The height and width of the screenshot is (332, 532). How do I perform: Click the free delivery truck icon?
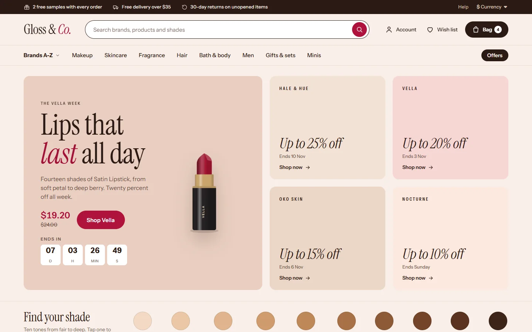pos(116,7)
